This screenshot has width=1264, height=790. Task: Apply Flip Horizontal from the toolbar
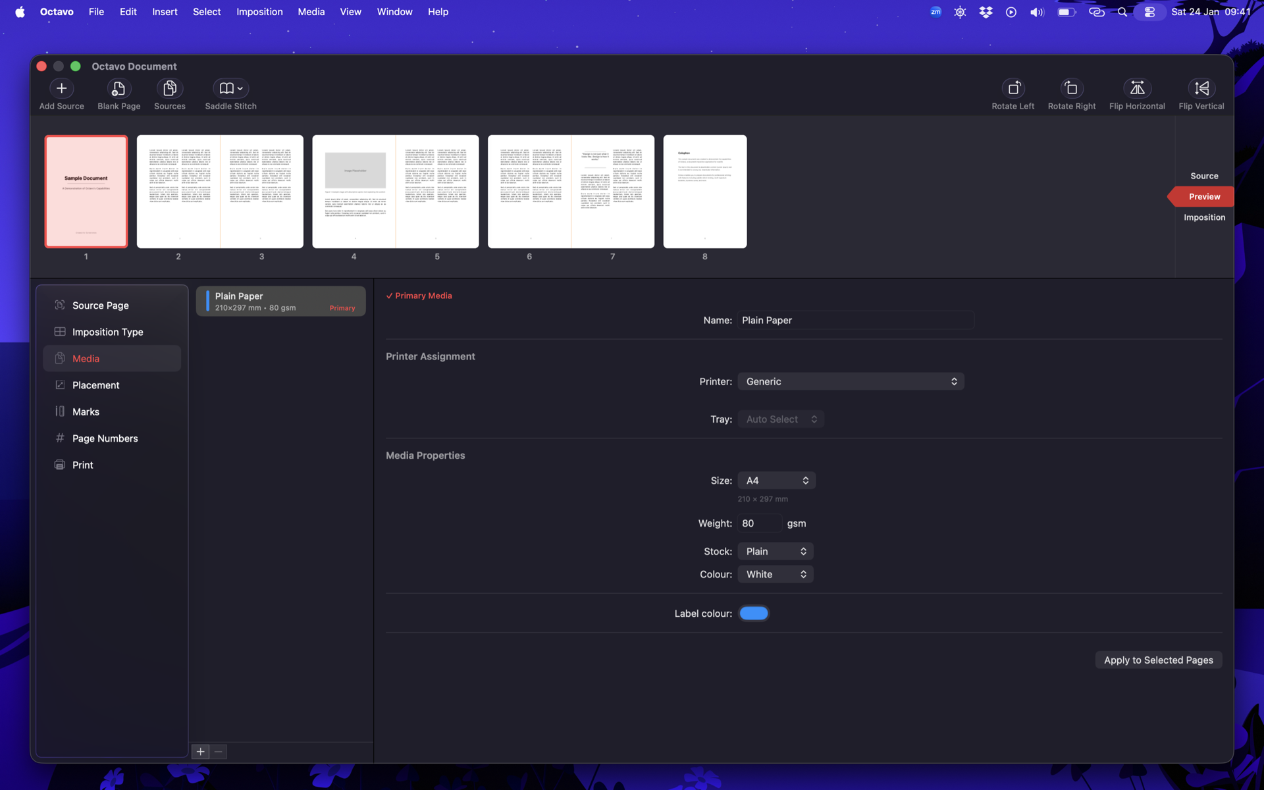click(1136, 88)
